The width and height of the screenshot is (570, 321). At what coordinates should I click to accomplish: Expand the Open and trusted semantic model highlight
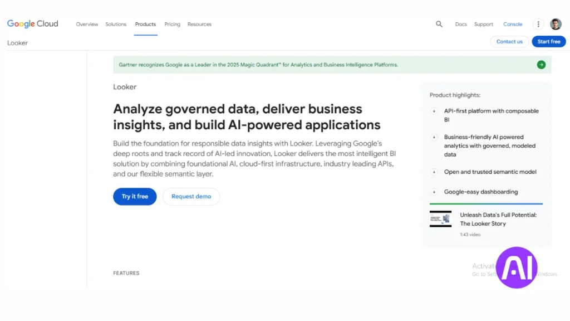tap(434, 173)
